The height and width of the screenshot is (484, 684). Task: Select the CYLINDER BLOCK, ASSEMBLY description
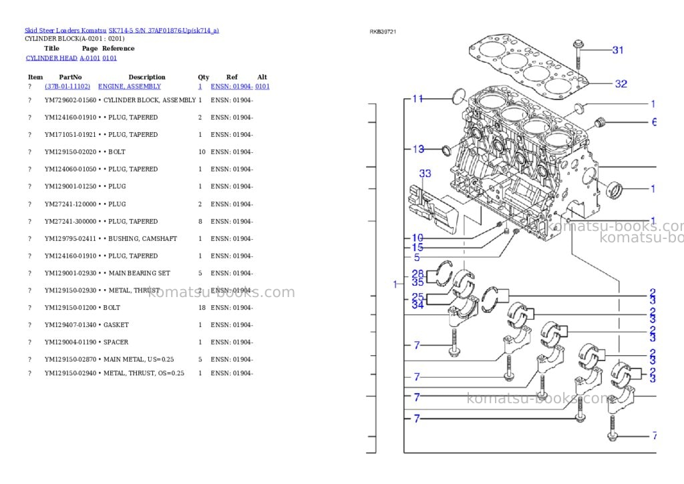tap(150, 100)
